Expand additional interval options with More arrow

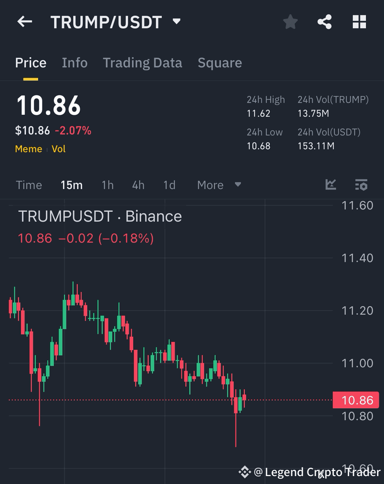pyautogui.click(x=238, y=185)
